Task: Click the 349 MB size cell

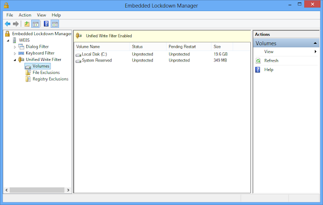Action: (220, 60)
